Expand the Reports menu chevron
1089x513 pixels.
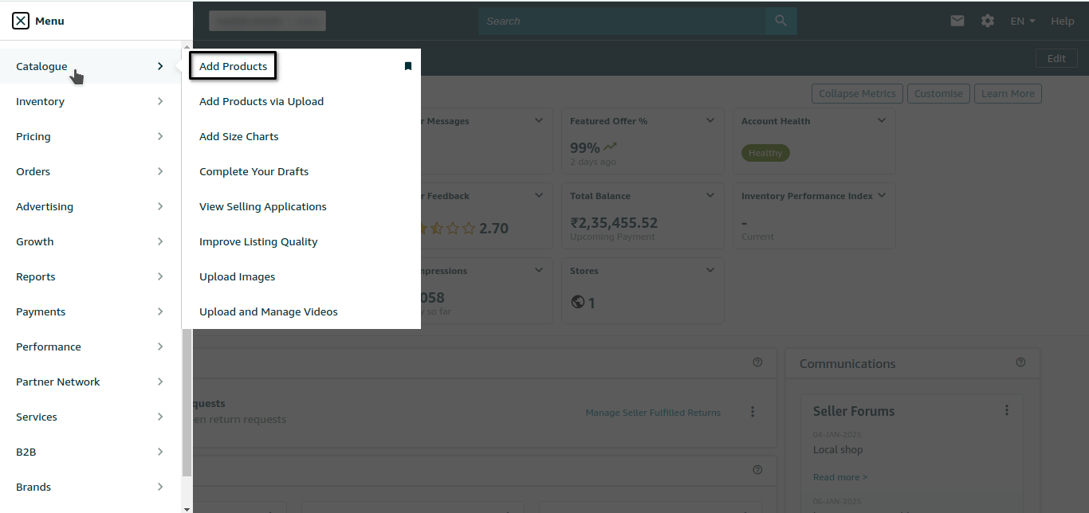click(160, 276)
